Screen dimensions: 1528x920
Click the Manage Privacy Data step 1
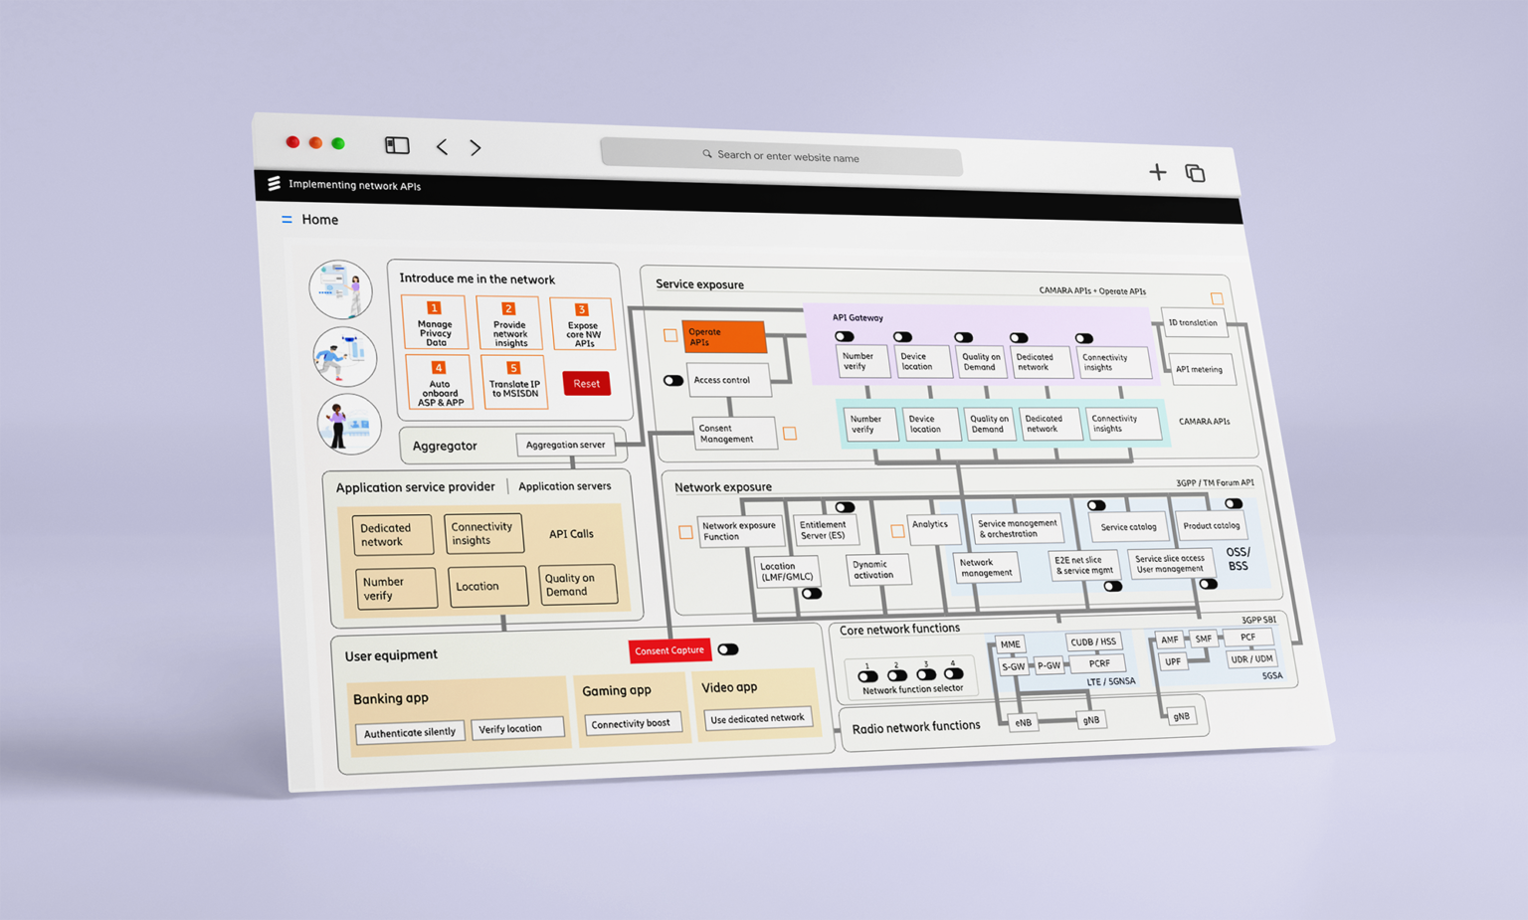pos(435,324)
